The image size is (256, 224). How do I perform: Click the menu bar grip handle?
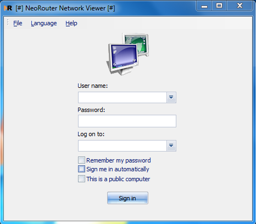pos(8,22)
